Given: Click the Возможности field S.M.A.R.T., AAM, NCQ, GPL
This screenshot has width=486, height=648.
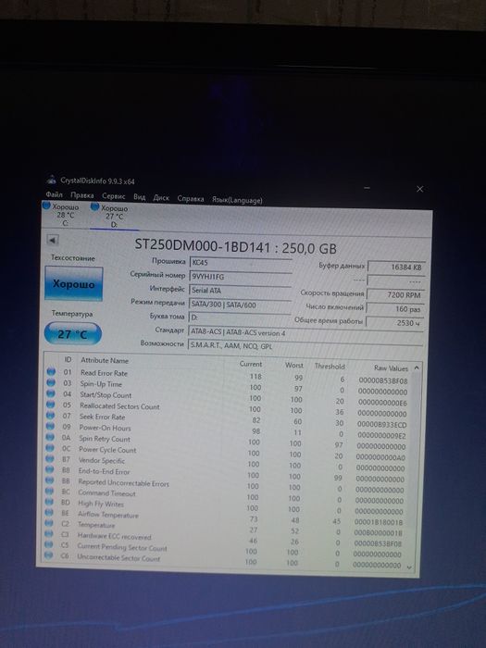Looking at the screenshot, I should coord(305,346).
